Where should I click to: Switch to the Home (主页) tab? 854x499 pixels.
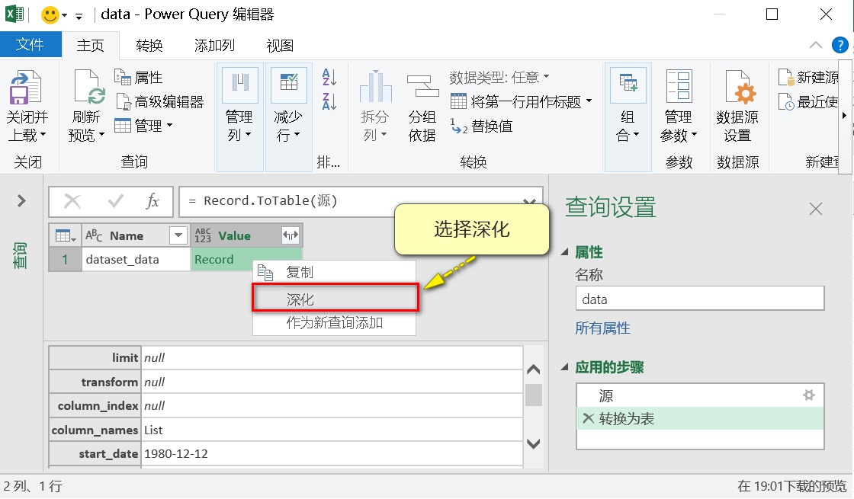[91, 45]
